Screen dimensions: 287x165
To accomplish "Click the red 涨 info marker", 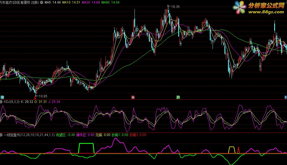I will click(x=133, y=97).
